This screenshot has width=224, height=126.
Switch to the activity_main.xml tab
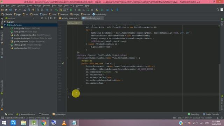69,18
